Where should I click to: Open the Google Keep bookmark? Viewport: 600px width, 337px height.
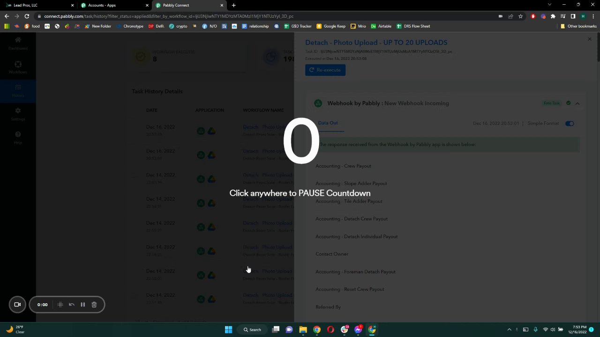(331, 26)
